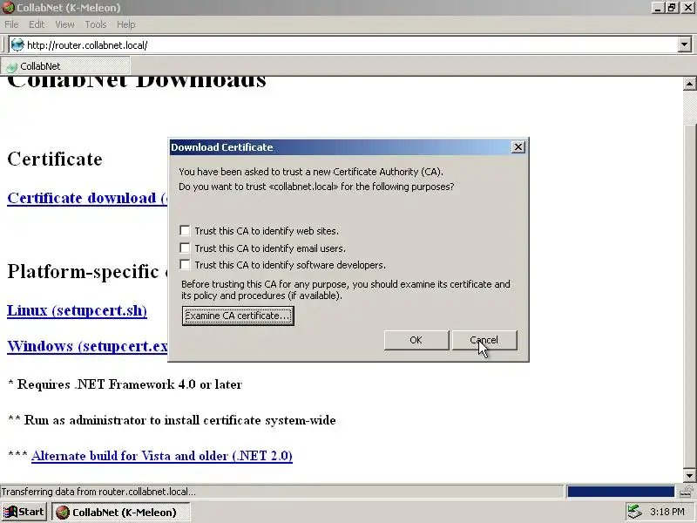The height and width of the screenshot is (523, 697).
Task: Open the Certificate download link
Action: tap(87, 198)
